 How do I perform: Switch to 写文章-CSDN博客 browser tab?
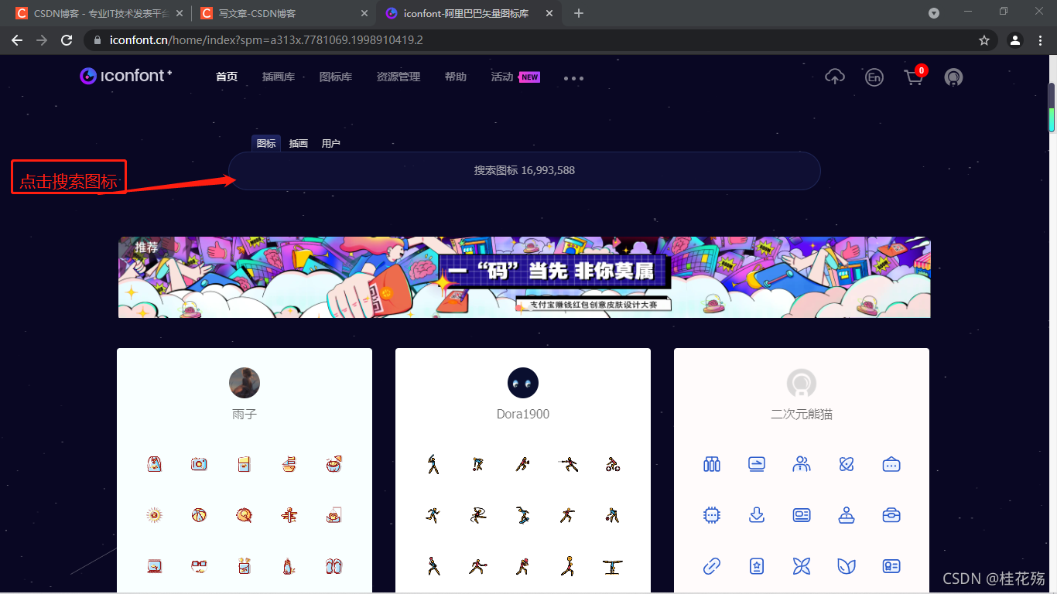284,13
